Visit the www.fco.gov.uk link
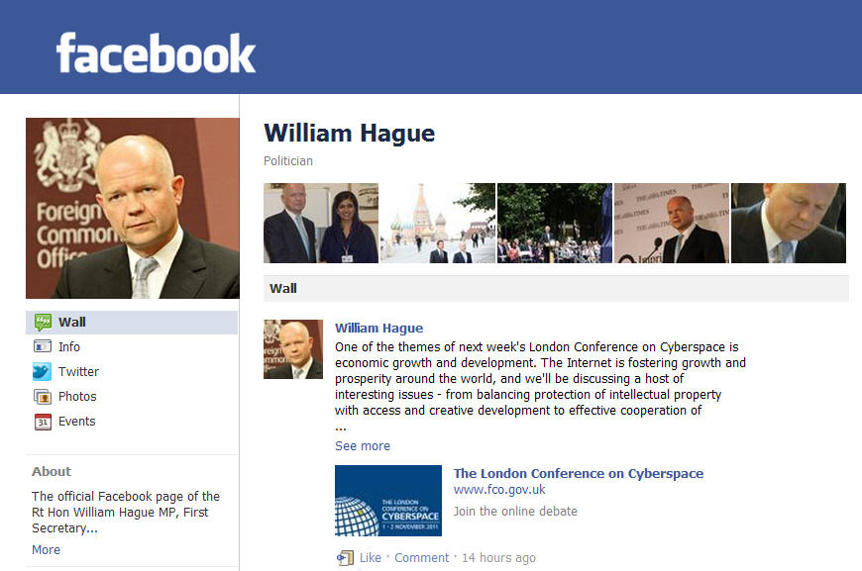The width and height of the screenshot is (862, 571). click(x=499, y=490)
